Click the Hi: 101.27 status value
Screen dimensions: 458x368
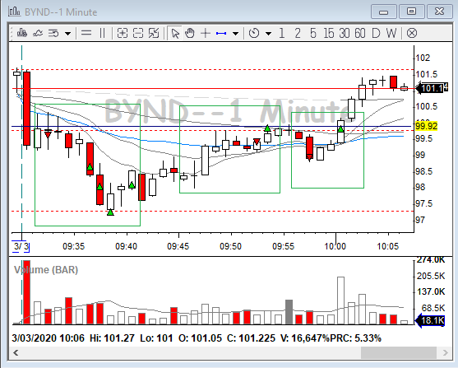pyautogui.click(x=112, y=338)
